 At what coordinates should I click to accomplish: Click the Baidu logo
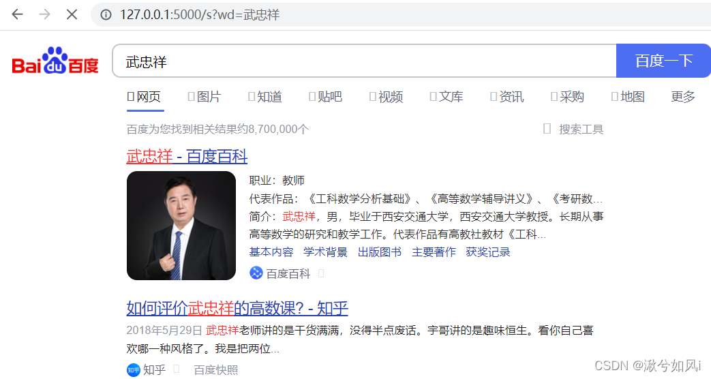[x=55, y=60]
